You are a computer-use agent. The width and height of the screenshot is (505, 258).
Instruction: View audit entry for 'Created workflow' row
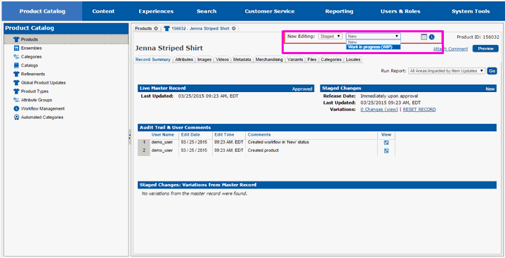[386, 143]
